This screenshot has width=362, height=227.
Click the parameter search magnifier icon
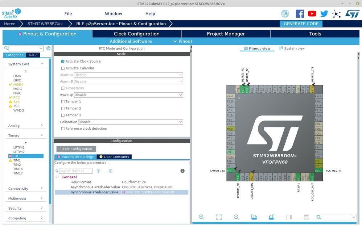[x=57, y=171]
